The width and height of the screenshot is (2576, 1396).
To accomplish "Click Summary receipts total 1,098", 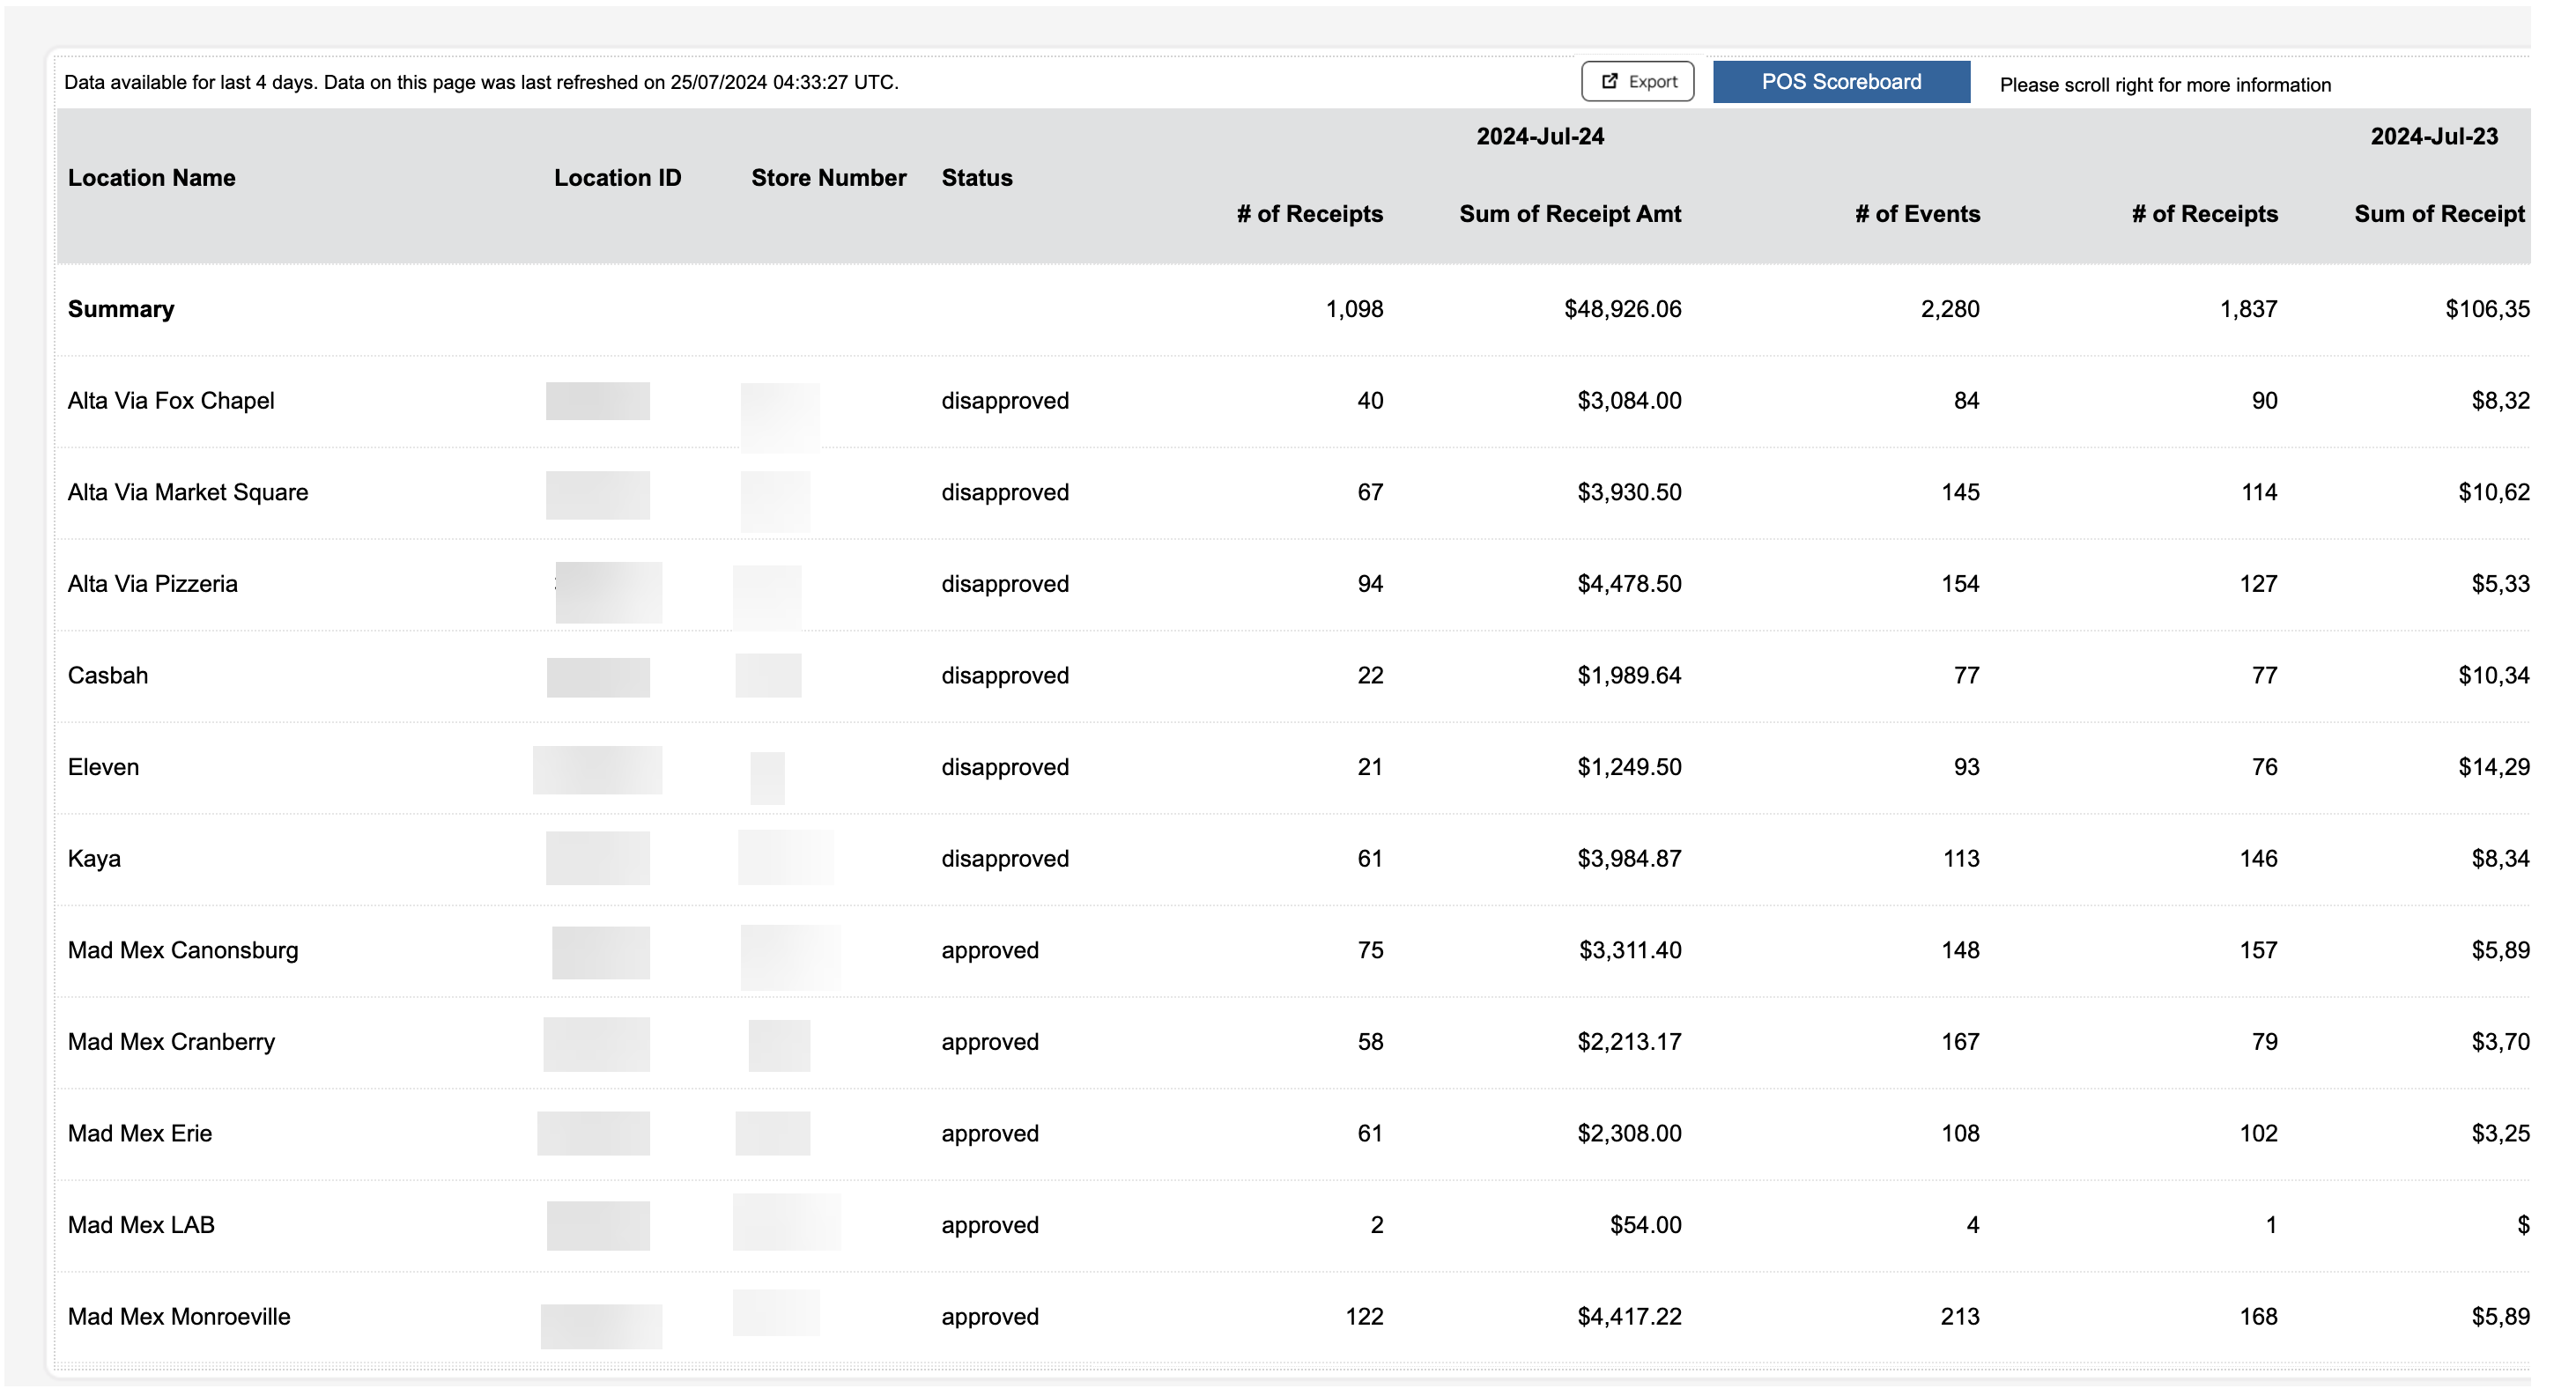I will click(1354, 309).
